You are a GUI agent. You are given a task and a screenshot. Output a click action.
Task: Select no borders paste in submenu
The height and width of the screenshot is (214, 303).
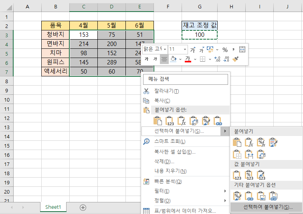(x=237, y=154)
